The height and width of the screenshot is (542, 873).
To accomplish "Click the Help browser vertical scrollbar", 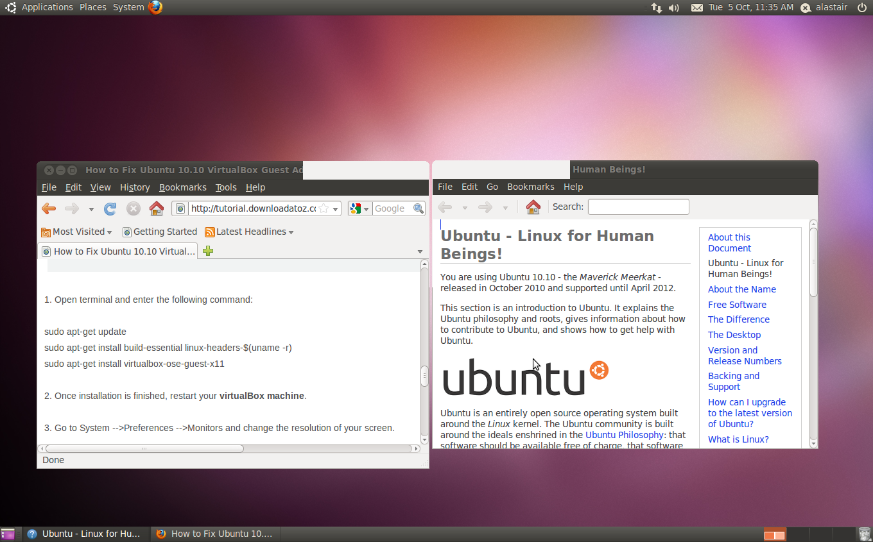I will tap(813, 262).
